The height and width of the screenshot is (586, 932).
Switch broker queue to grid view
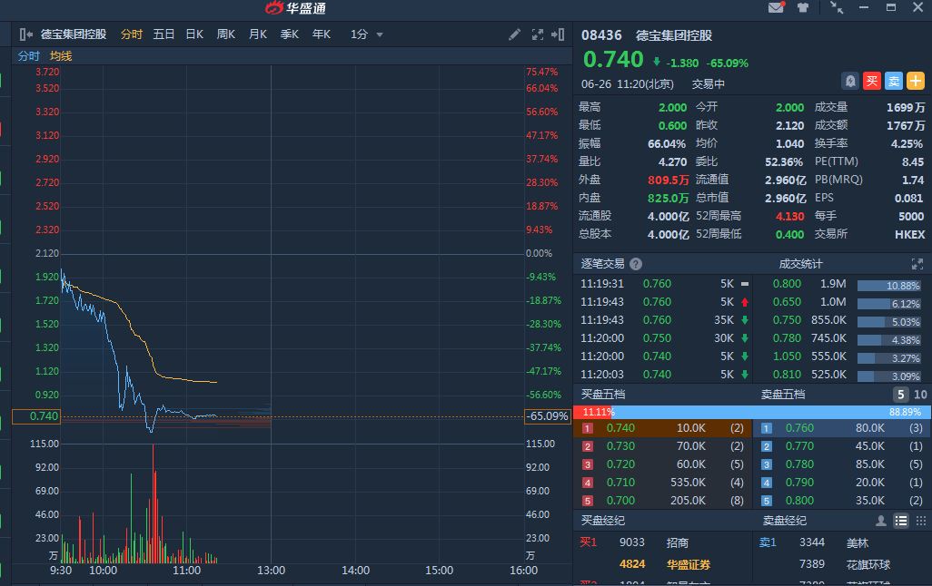921,521
